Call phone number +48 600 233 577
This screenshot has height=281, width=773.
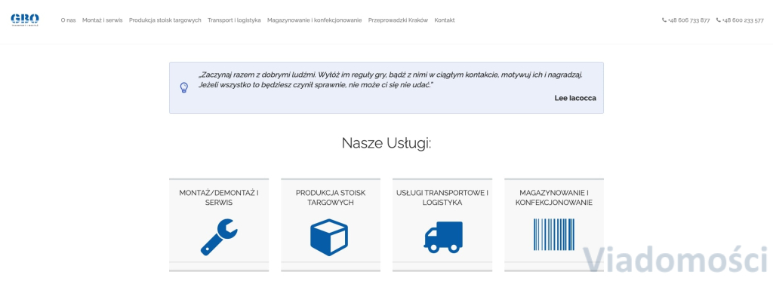[743, 20]
